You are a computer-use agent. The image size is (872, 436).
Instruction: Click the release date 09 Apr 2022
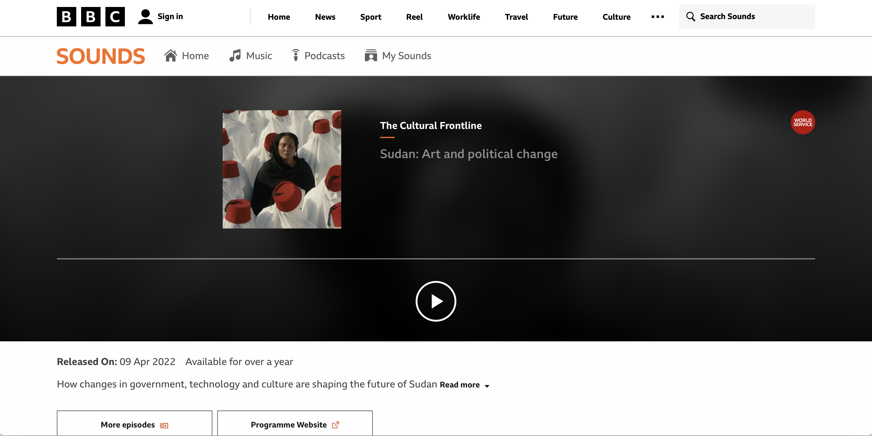pos(147,362)
